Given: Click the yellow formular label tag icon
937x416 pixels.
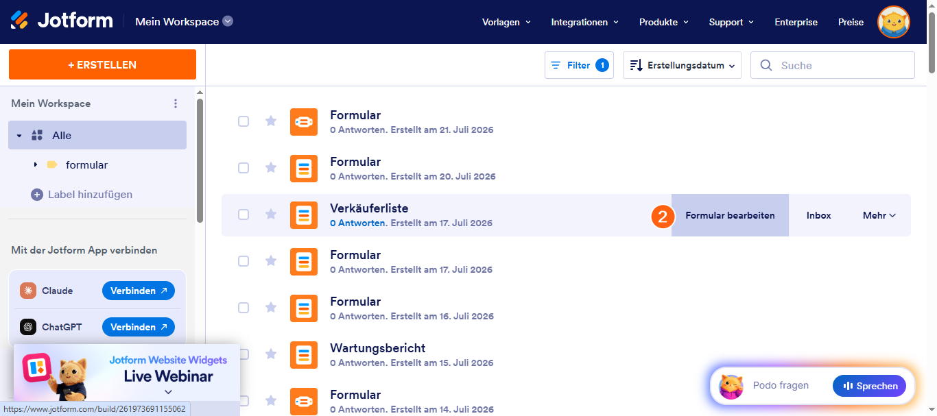Looking at the screenshot, I should [x=51, y=165].
